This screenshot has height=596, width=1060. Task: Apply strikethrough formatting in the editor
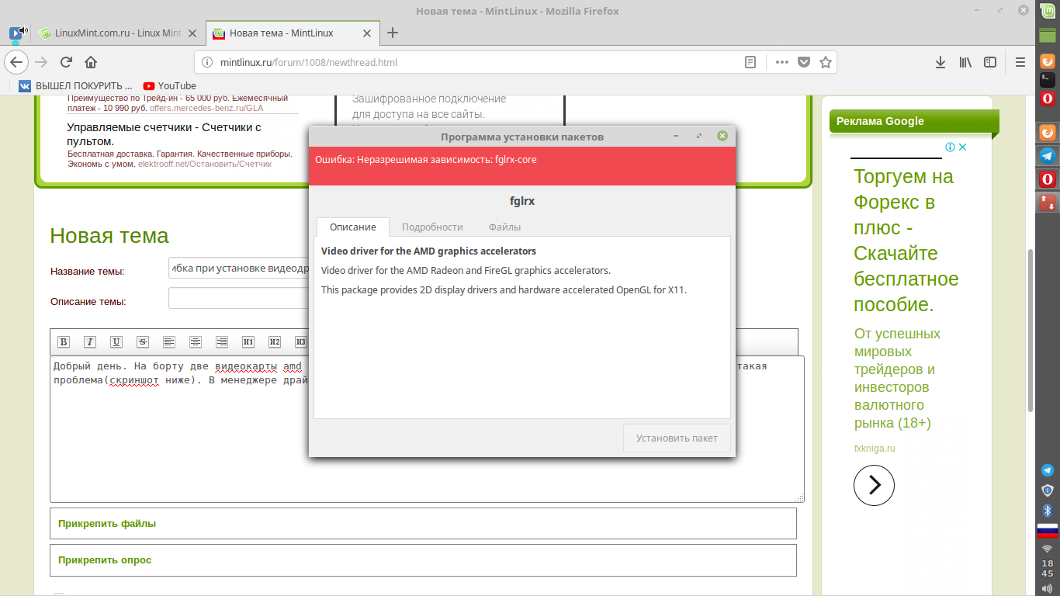coord(143,341)
